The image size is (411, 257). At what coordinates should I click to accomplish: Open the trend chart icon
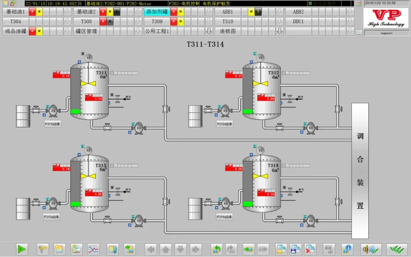point(93,249)
